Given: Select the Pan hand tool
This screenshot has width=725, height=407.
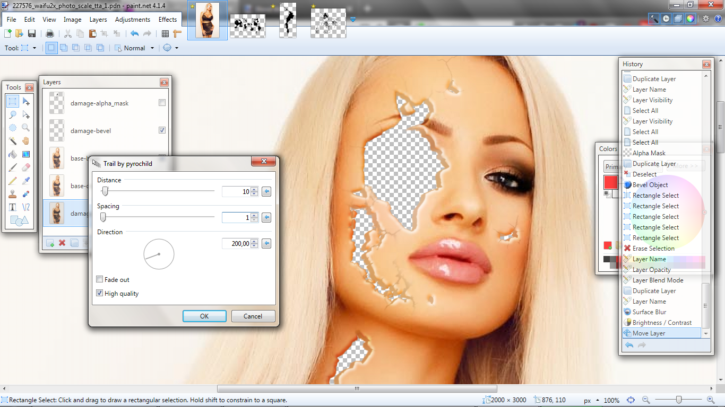Looking at the screenshot, I should pos(26,141).
